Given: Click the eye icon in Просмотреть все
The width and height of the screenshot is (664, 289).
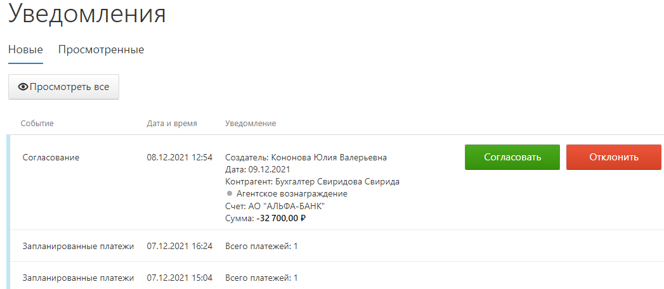Looking at the screenshot, I should [23, 87].
